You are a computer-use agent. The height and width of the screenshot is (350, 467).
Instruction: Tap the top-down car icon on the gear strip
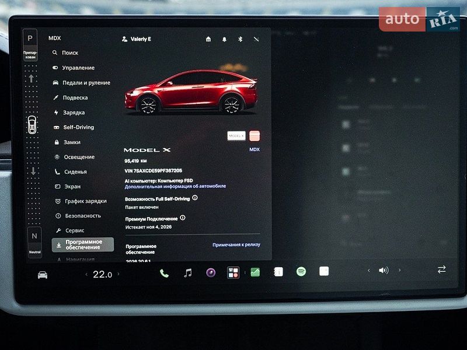pyautogui.click(x=32, y=124)
